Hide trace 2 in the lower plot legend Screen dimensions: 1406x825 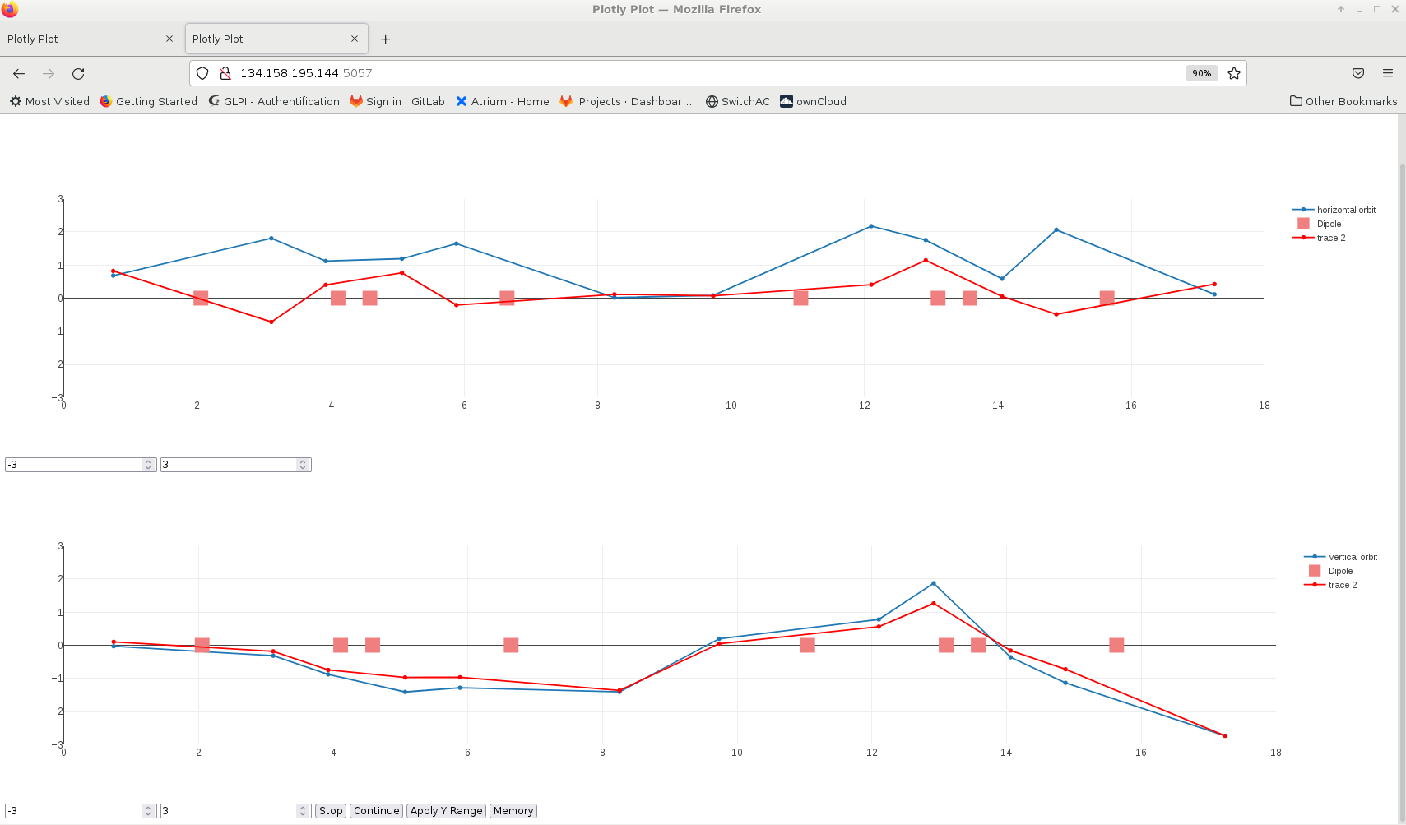coord(1342,585)
